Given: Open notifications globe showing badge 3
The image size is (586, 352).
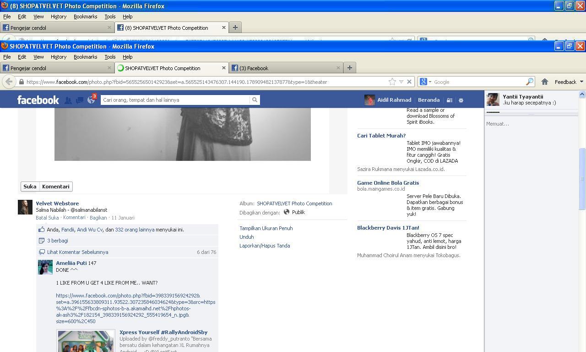Looking at the screenshot, I should (91, 100).
